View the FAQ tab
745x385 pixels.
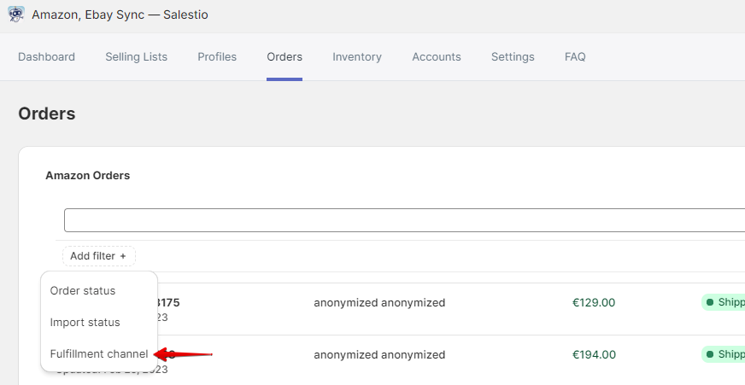coord(575,57)
